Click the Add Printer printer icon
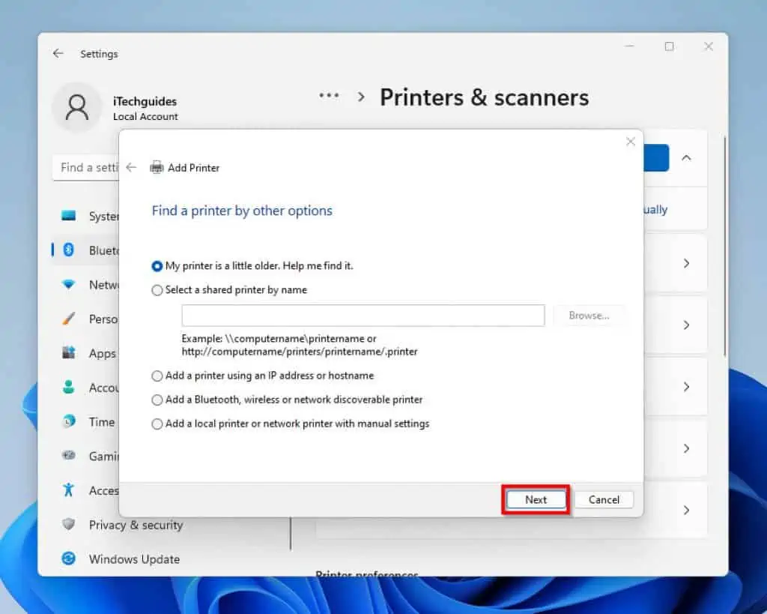The height and width of the screenshot is (614, 767). pyautogui.click(x=157, y=168)
